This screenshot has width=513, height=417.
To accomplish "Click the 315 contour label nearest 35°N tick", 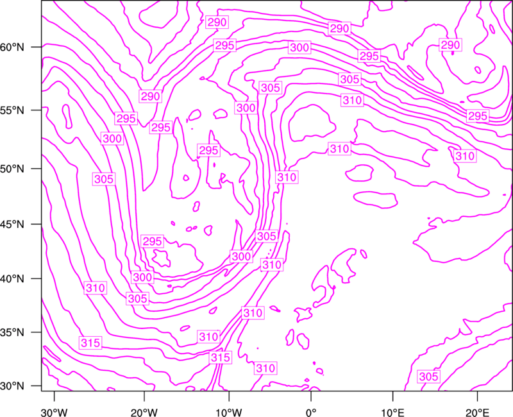I will 90,343.
